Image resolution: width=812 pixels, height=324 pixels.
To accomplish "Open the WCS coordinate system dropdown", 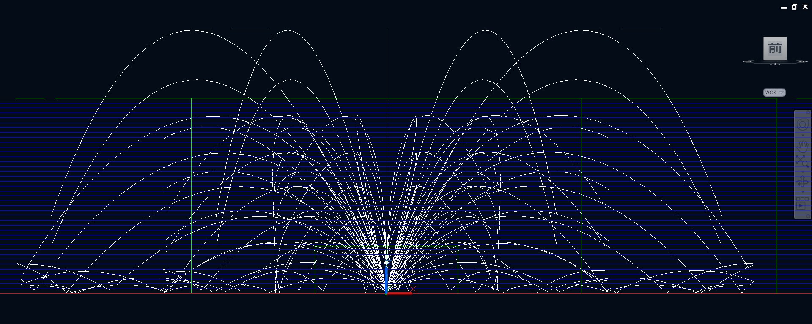I will click(x=774, y=93).
